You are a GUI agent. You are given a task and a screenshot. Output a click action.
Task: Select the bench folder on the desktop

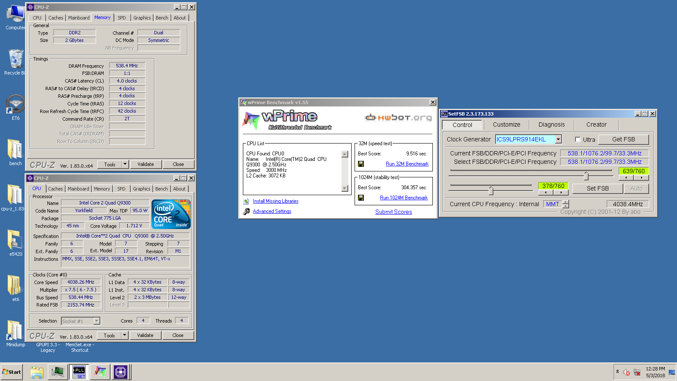tap(16, 152)
